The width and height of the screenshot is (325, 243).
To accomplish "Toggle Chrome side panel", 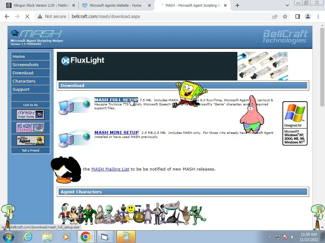I will [x=298, y=16].
